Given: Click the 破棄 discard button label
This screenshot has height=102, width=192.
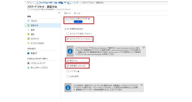Looking at the screenshot, I should (x=79, y=13).
